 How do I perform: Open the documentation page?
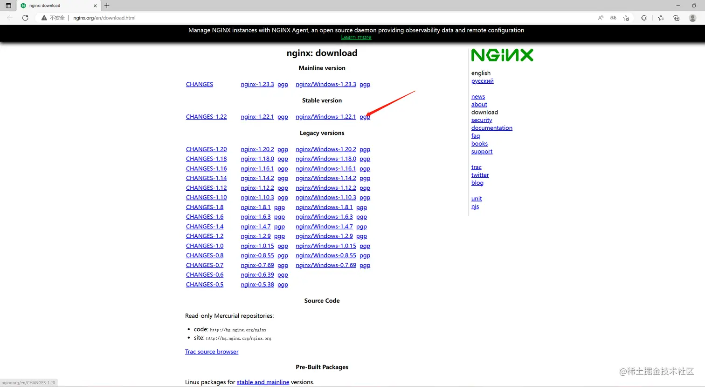(x=491, y=128)
